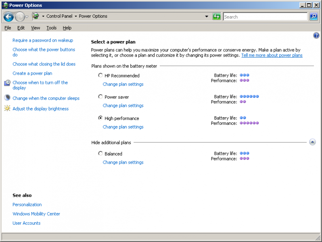The width and height of the screenshot is (322, 242).
Task: Click Create a power plan link
Action: tap(32, 73)
